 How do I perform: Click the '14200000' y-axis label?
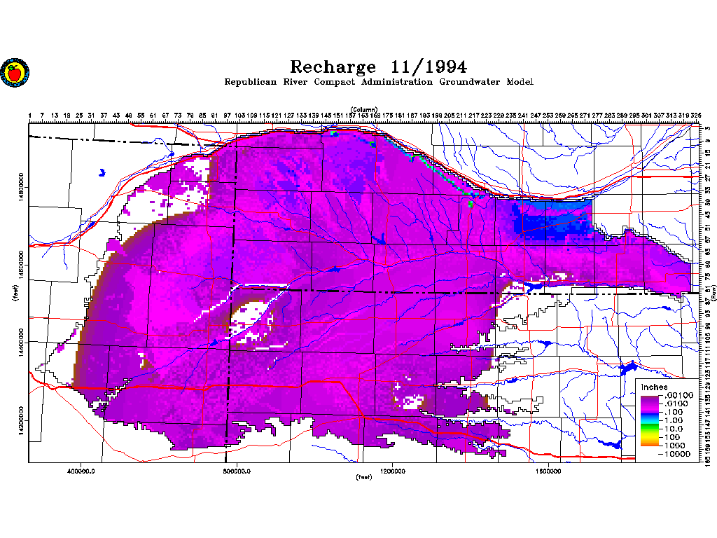22,420
